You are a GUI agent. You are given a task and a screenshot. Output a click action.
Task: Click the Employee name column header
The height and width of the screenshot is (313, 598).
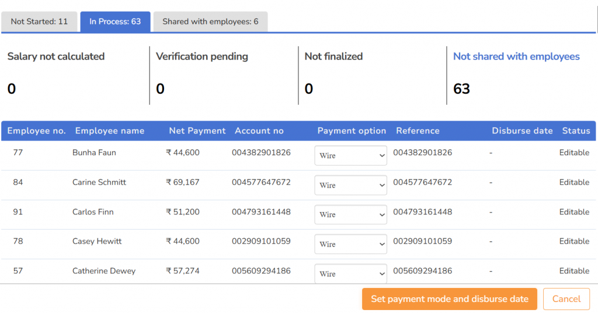pos(110,131)
